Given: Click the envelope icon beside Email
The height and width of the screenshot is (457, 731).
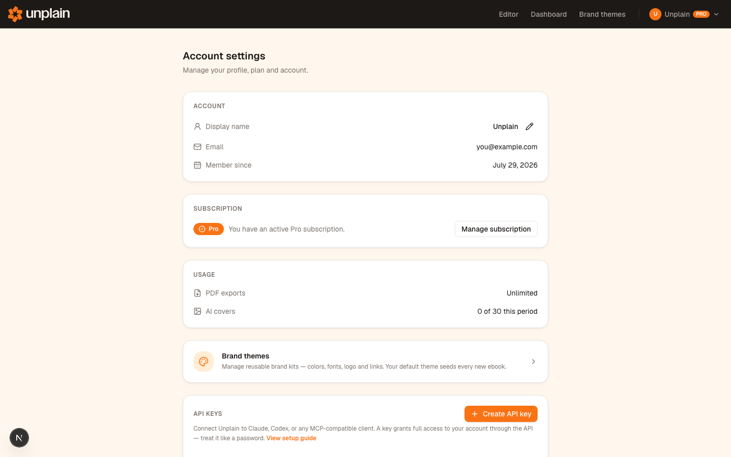Looking at the screenshot, I should 197,147.
